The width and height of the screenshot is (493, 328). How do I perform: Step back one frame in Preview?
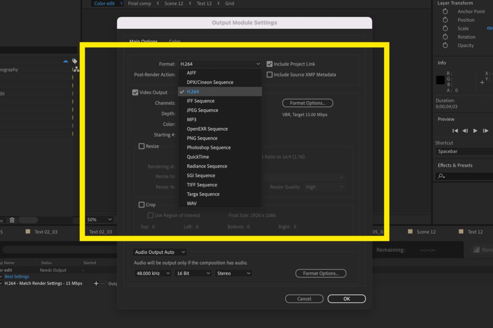point(465,131)
